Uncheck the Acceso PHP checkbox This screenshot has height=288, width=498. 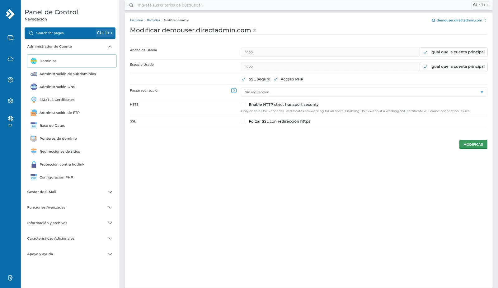pyautogui.click(x=275, y=79)
